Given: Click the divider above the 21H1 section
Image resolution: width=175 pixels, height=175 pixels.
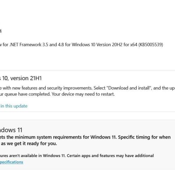Looking at the screenshot, I should (x=87, y=70).
